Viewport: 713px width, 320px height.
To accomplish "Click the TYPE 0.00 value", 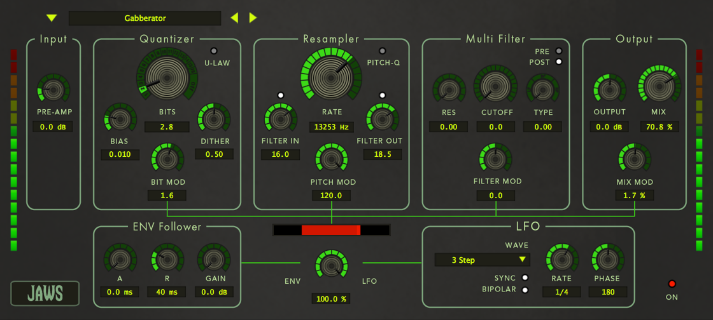I will 543,127.
